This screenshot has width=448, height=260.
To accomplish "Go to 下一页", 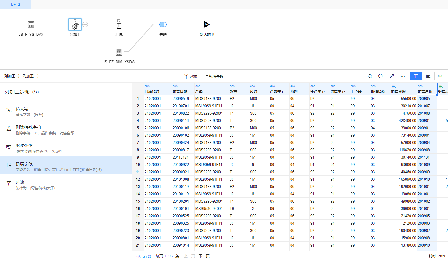I will pos(204,256).
